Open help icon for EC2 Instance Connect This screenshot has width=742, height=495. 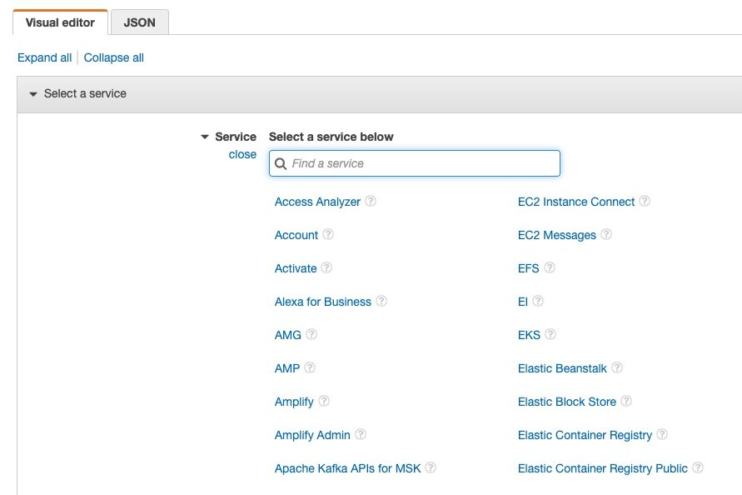click(645, 202)
